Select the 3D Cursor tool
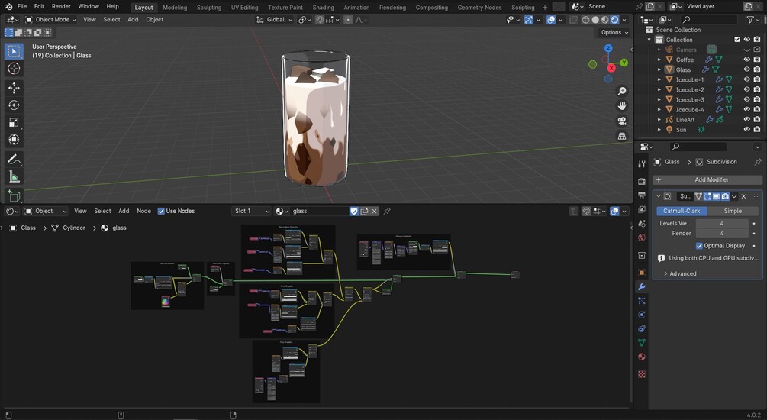Image resolution: width=767 pixels, height=420 pixels. click(14, 69)
